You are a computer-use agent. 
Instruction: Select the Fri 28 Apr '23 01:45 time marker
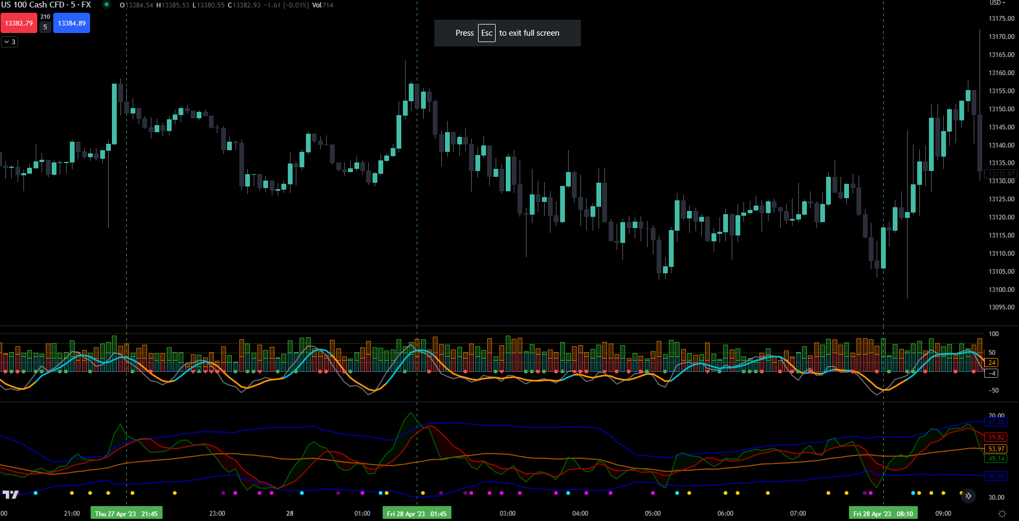pos(417,514)
